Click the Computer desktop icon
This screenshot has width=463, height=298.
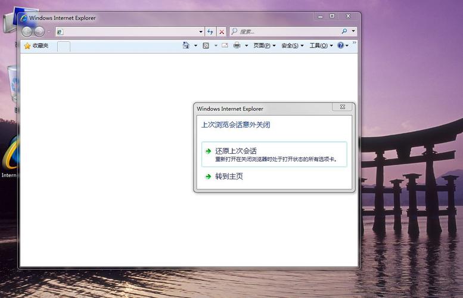(10, 21)
